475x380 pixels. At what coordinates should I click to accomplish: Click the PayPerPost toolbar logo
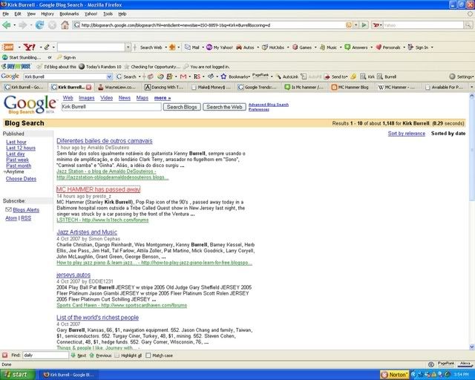click(x=16, y=67)
